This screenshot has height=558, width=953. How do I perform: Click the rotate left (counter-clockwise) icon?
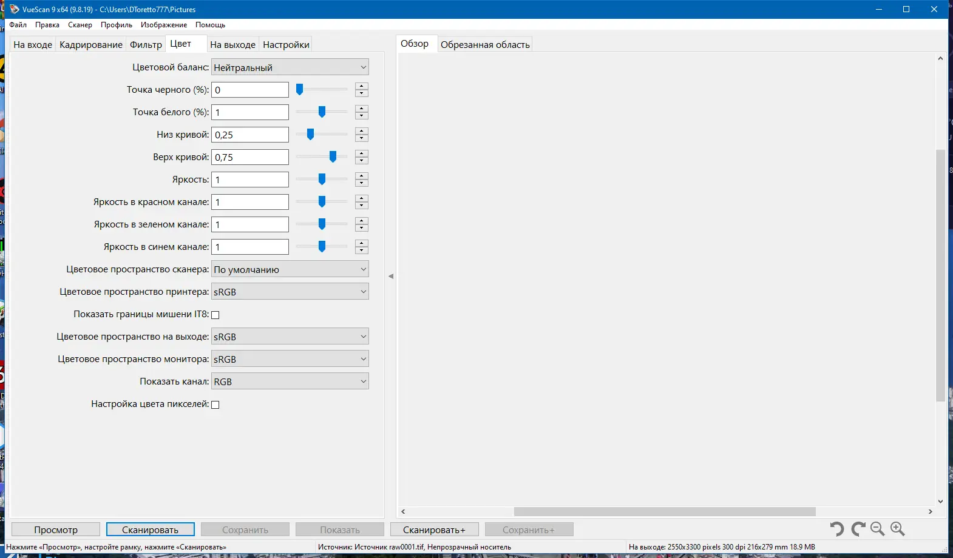(x=837, y=529)
